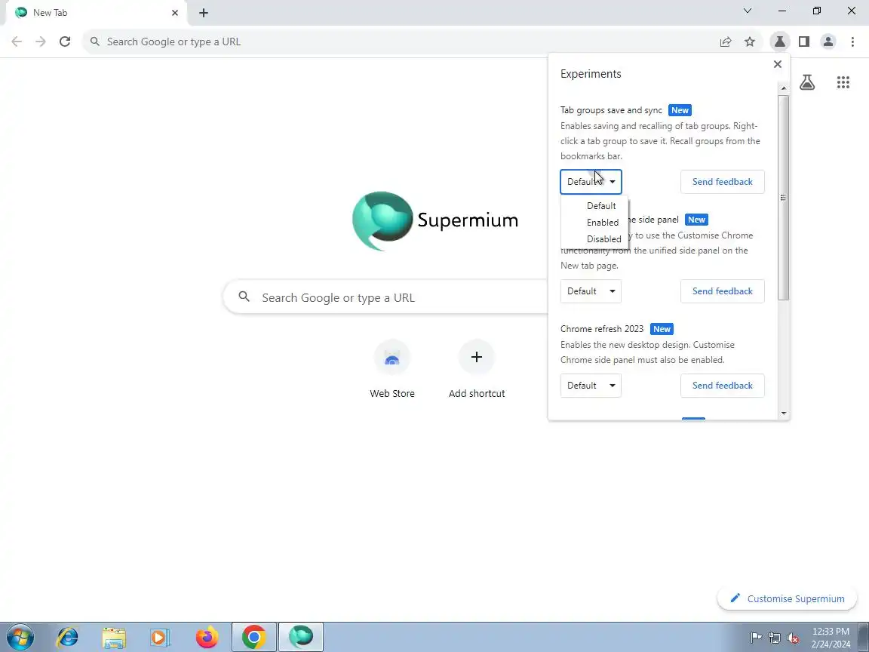The height and width of the screenshot is (652, 869).
Task: Open Firefox from taskbar
Action: pyautogui.click(x=207, y=638)
